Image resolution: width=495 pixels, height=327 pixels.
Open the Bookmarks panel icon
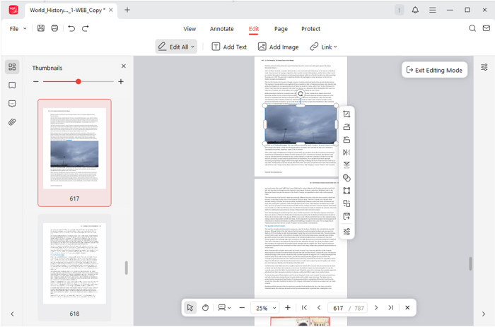click(12, 85)
